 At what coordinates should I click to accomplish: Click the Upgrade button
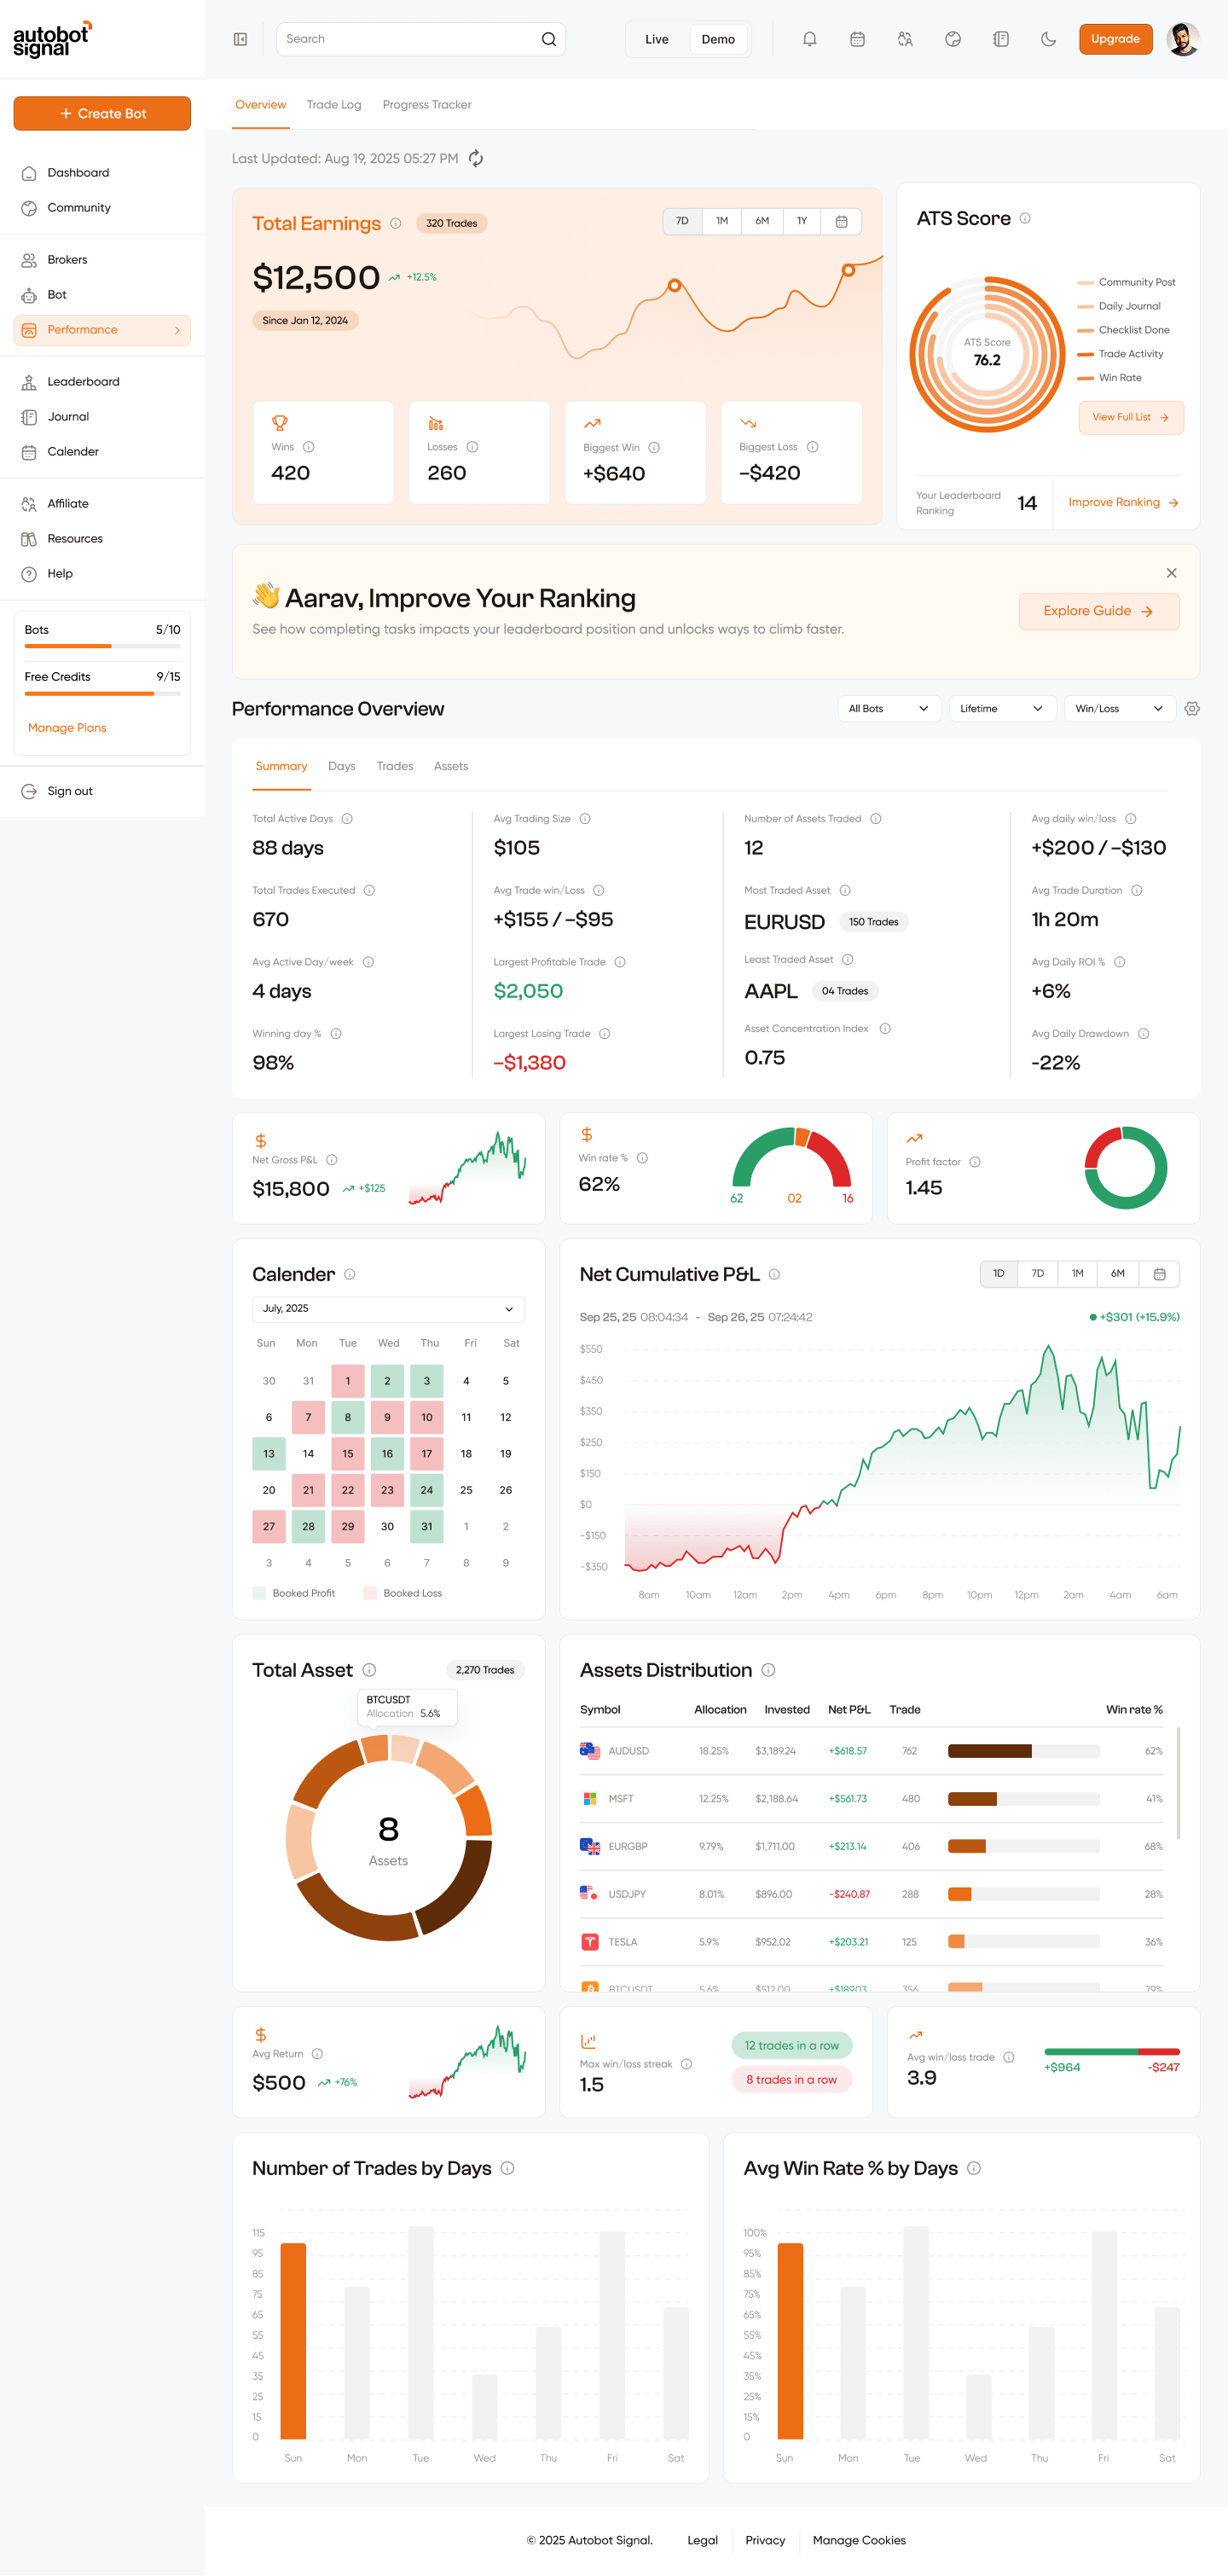point(1115,39)
